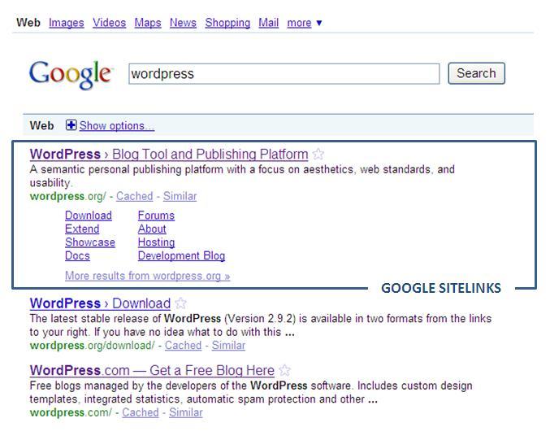Image resolution: width=550 pixels, height=436 pixels.
Task: Open the Development Blog sitelink
Action: click(181, 255)
